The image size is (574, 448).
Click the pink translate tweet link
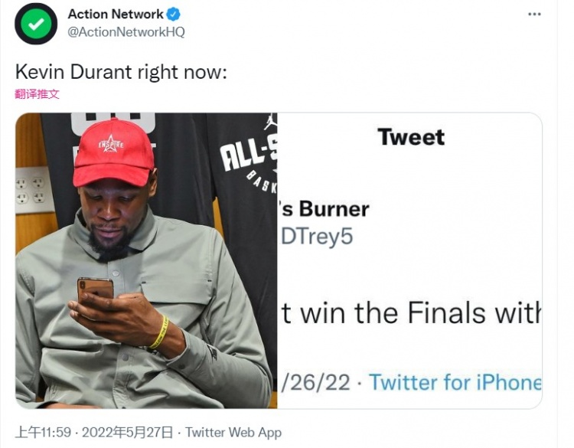[x=37, y=94]
